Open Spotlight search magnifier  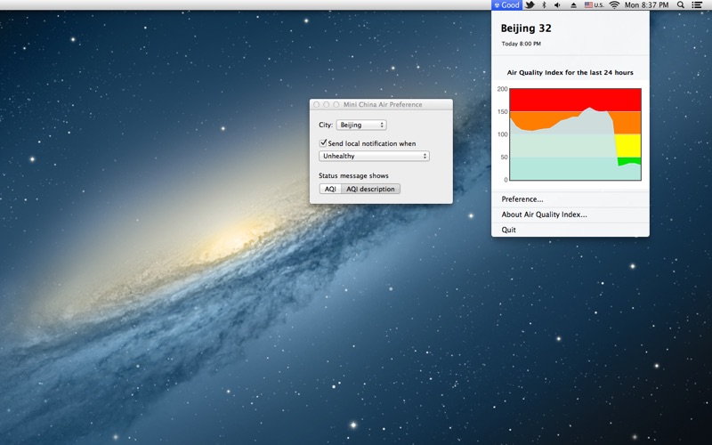coord(681,5)
